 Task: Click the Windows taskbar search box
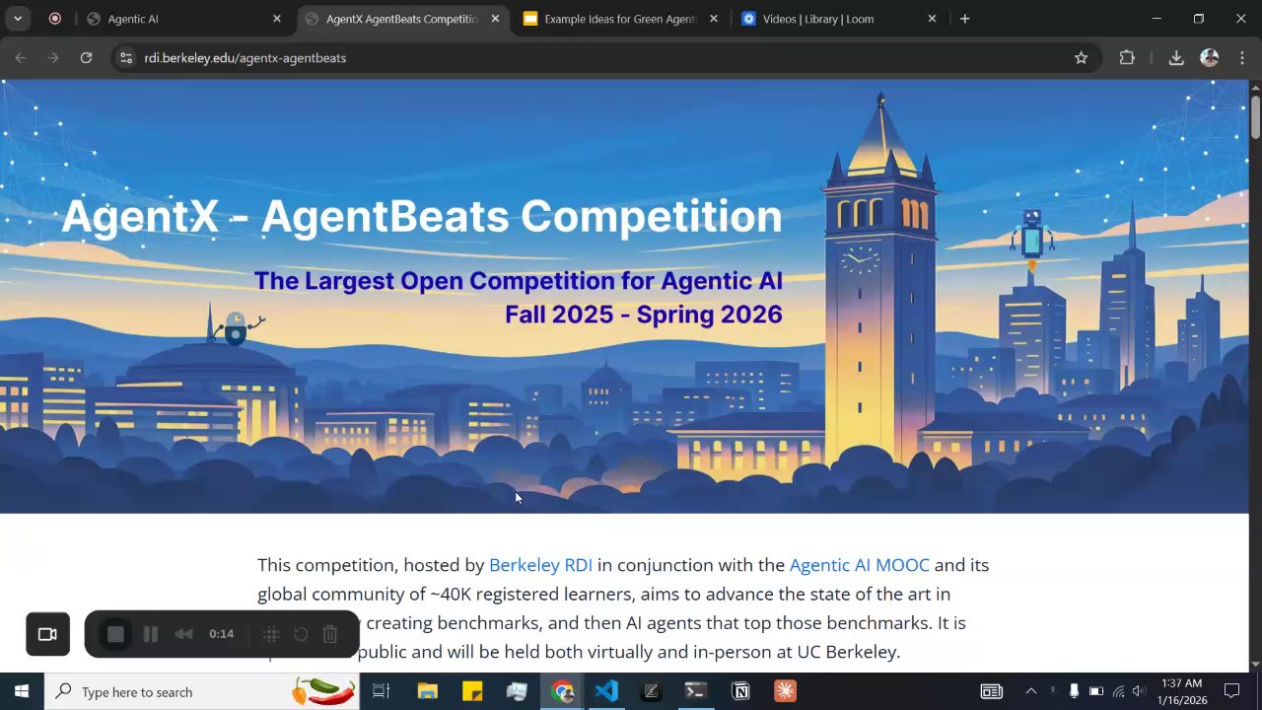202,691
